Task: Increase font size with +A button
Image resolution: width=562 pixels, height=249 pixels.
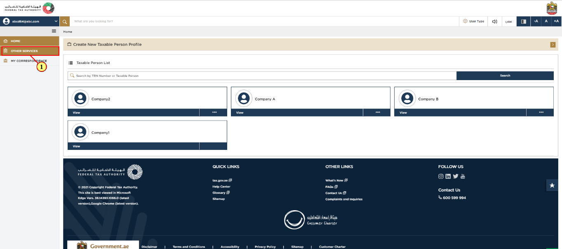Action: pyautogui.click(x=556, y=21)
